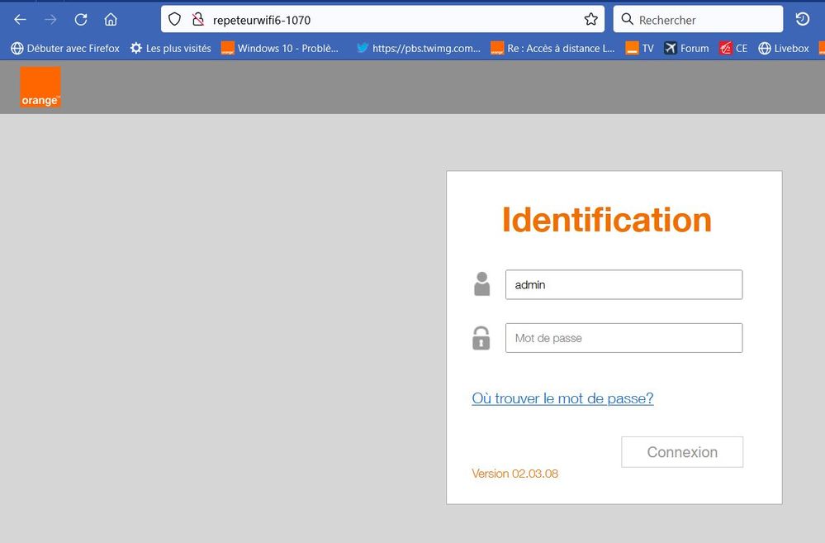
Task: Click the Connexion button
Action: 682,452
